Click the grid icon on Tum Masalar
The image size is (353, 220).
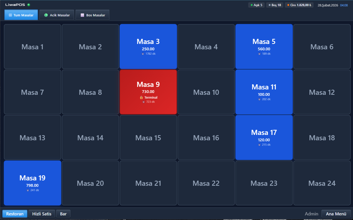point(10,15)
